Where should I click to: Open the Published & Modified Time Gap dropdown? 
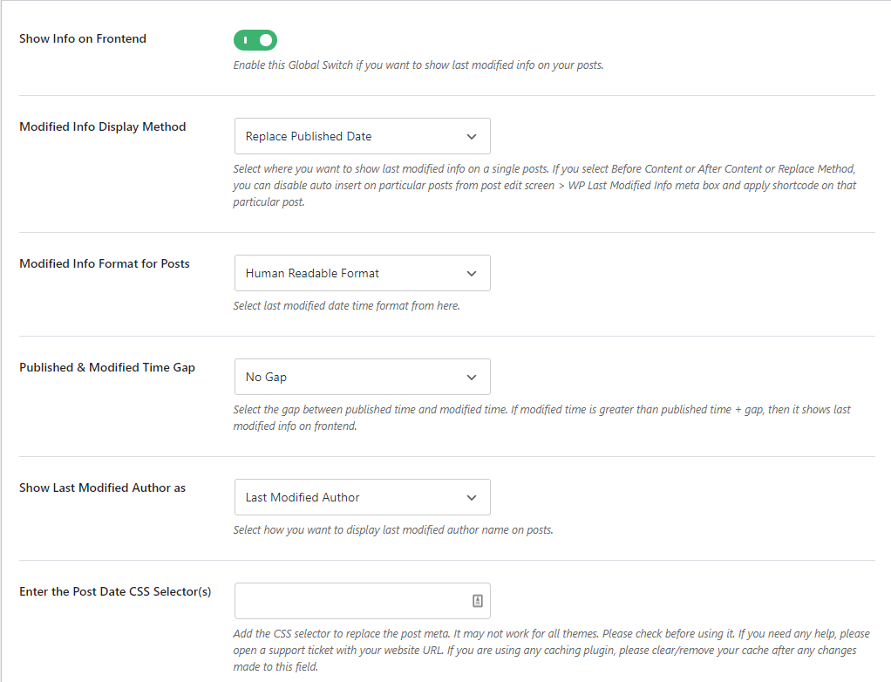[363, 377]
